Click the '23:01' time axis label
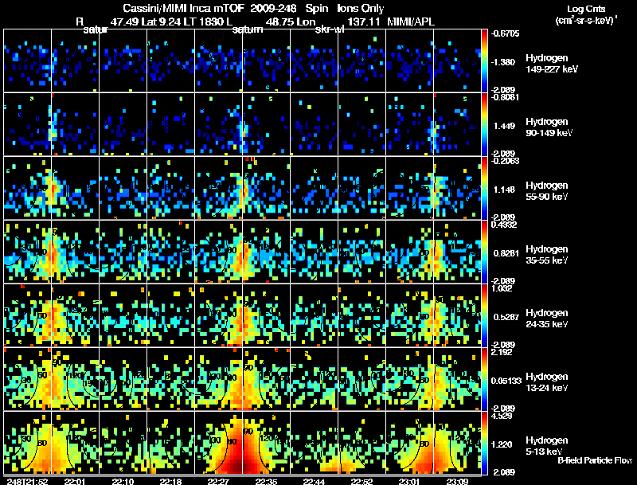The height and width of the screenshot is (485, 637). pyautogui.click(x=409, y=482)
